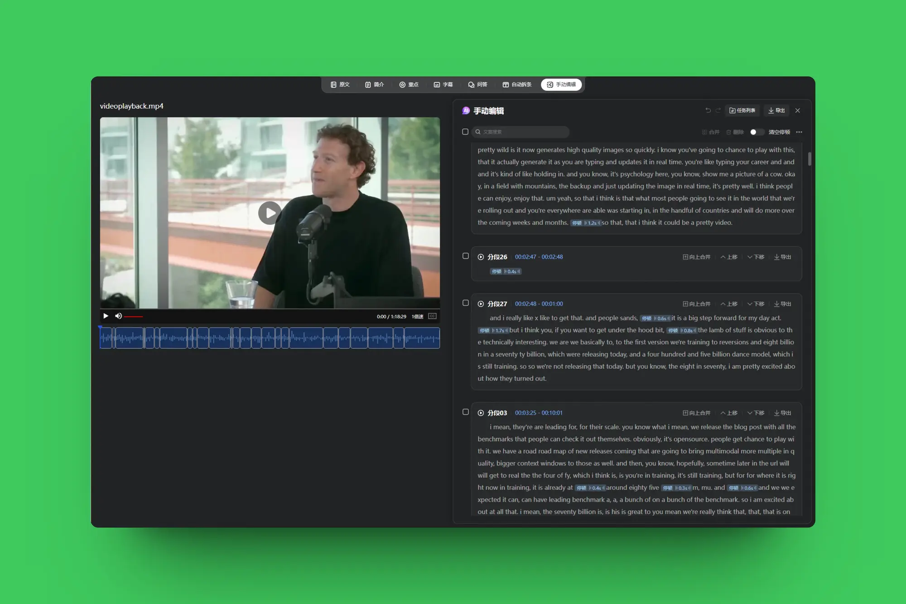Click the CC captions icon on the player
The width and height of the screenshot is (906, 604).
[x=432, y=316]
